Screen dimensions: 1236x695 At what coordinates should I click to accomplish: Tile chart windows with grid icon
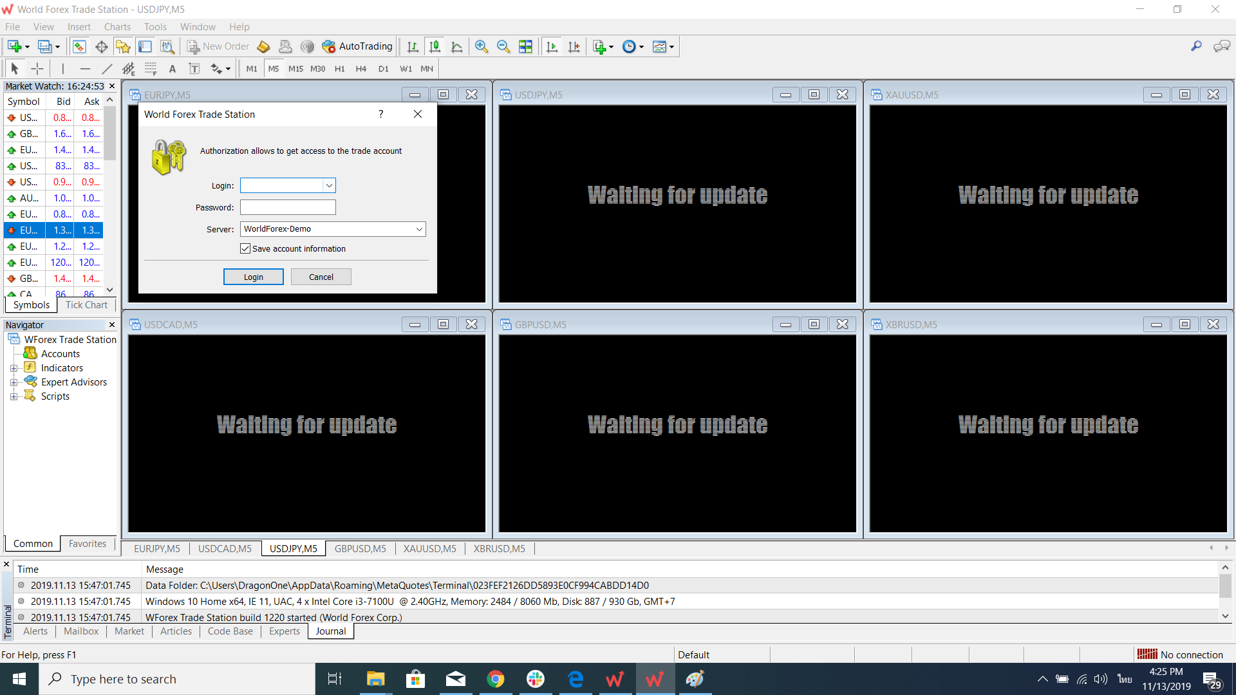tap(525, 46)
